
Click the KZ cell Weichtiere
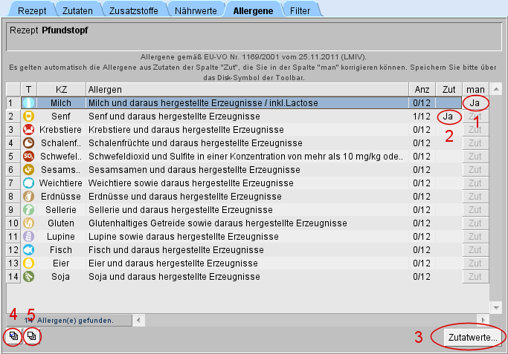coord(61,183)
